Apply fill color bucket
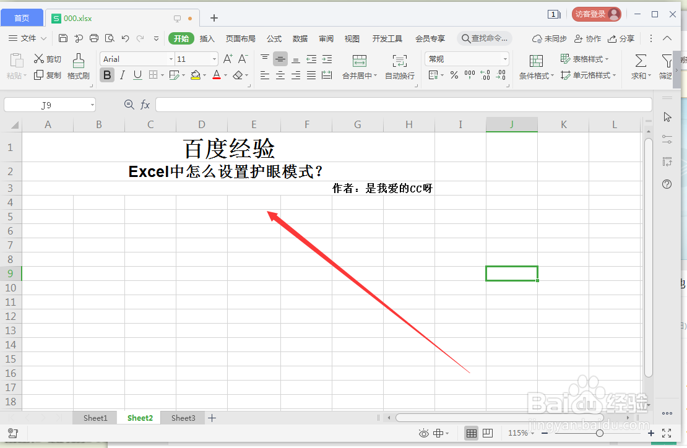The width and height of the screenshot is (687, 448). tap(196, 75)
